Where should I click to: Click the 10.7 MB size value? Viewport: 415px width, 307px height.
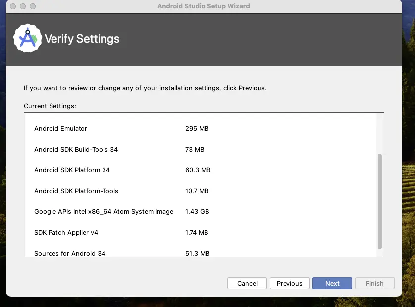(197, 191)
